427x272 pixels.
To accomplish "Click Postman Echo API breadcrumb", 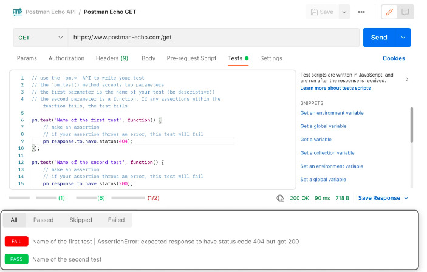I will 50,12.
